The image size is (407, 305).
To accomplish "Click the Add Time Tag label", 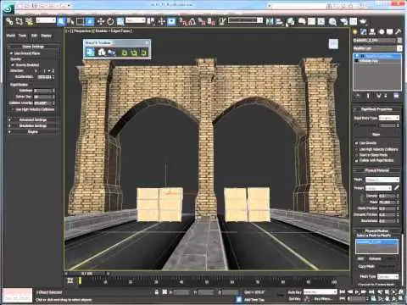I will (254, 300).
